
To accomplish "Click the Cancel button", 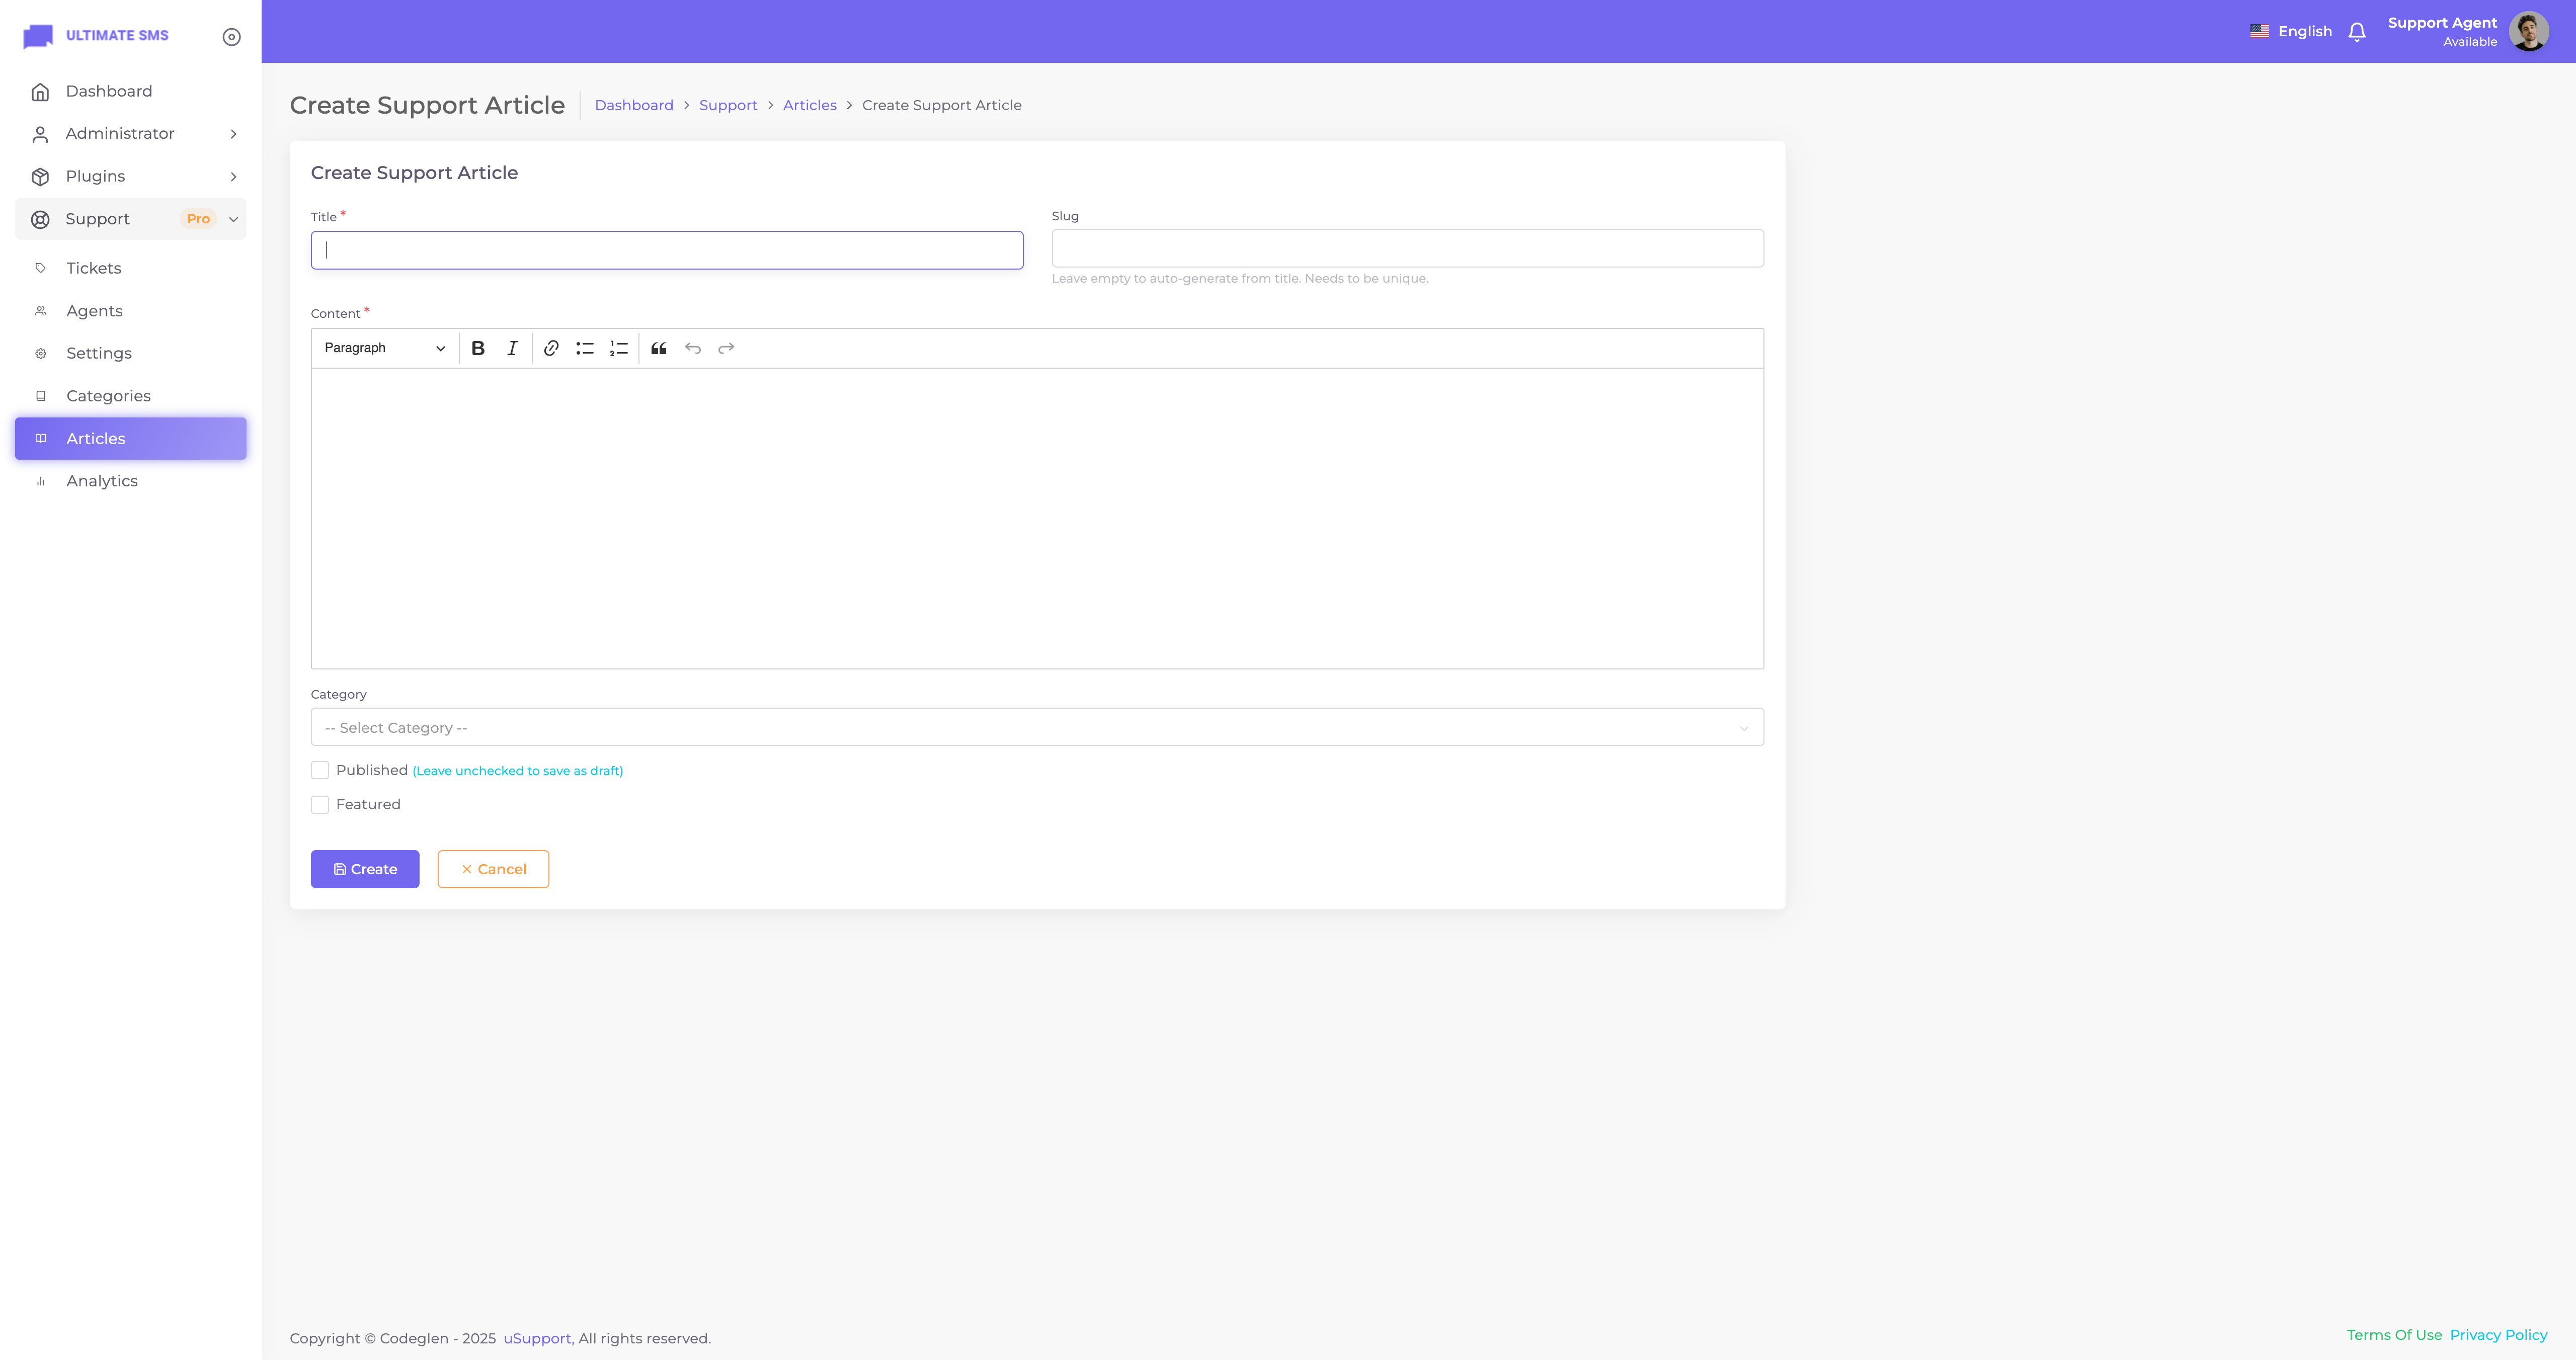I will 493,869.
